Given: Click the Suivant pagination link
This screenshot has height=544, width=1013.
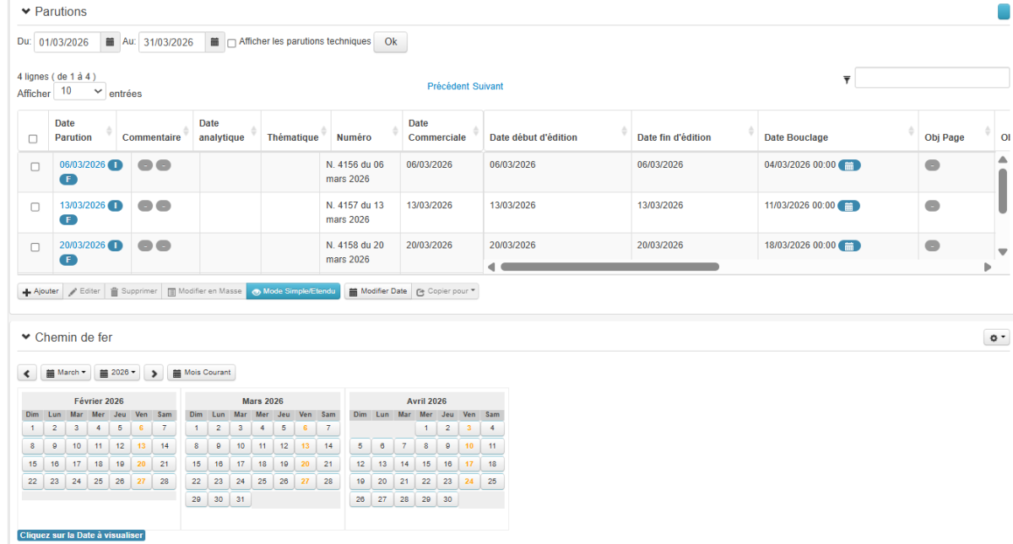Looking at the screenshot, I should pyautogui.click(x=488, y=86).
